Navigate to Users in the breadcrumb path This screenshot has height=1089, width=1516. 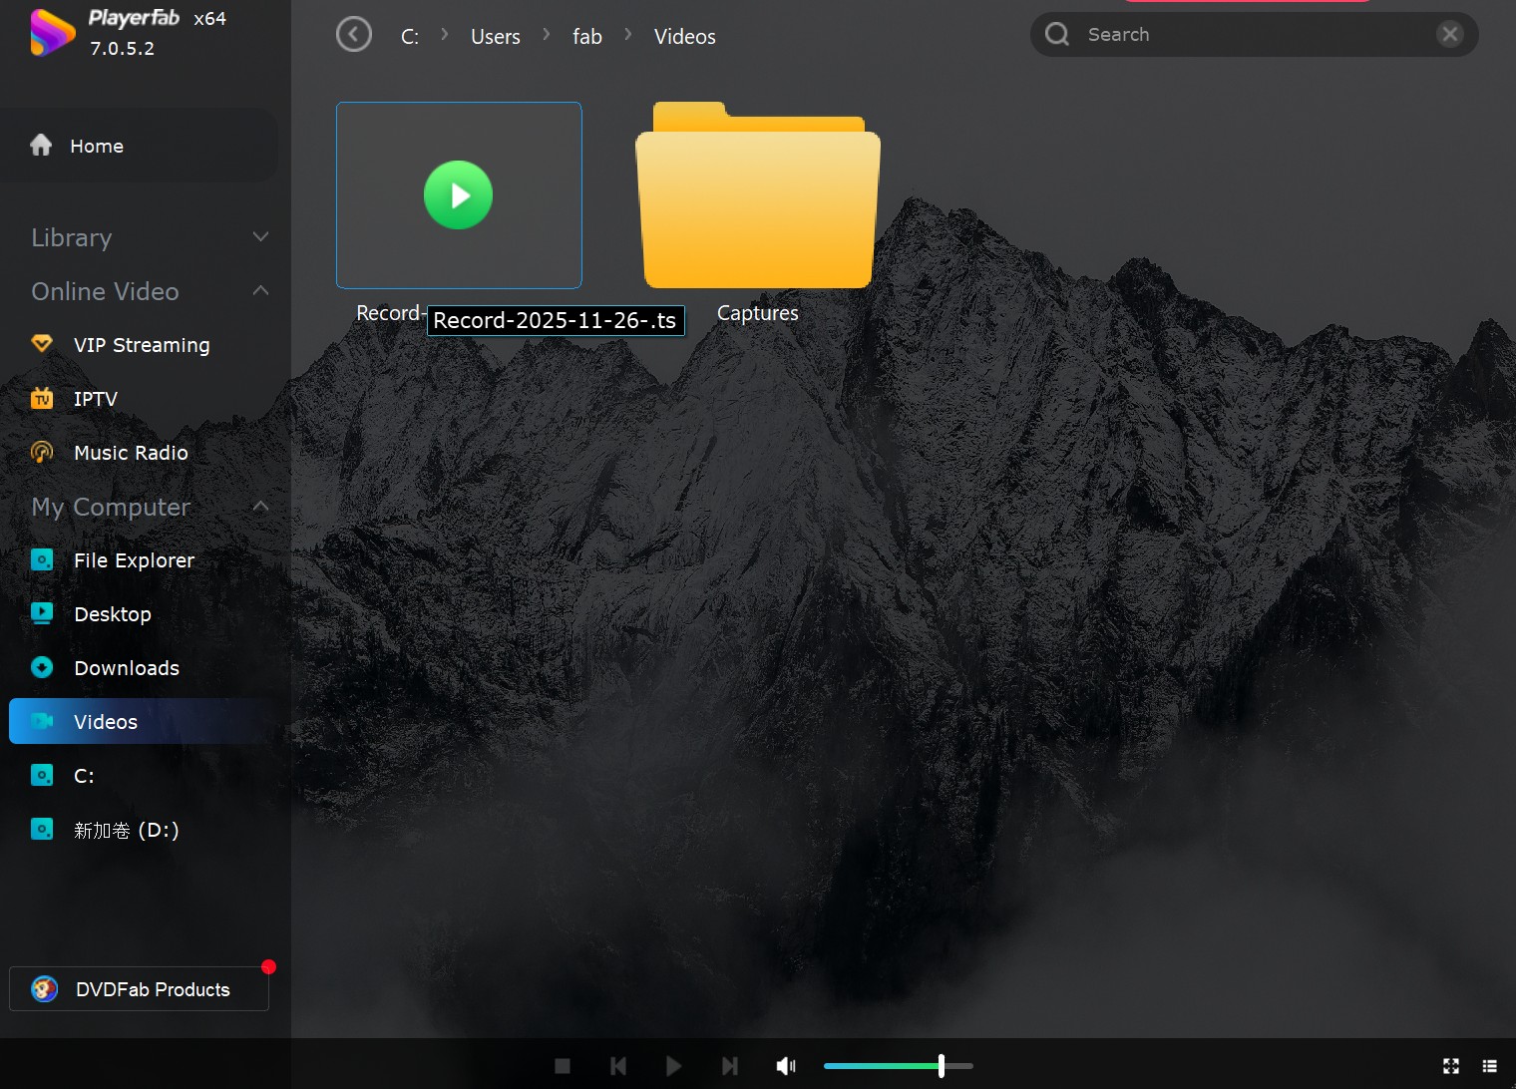click(x=495, y=36)
